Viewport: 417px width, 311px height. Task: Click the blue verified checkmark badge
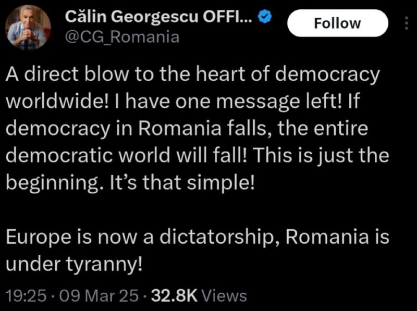click(x=266, y=17)
